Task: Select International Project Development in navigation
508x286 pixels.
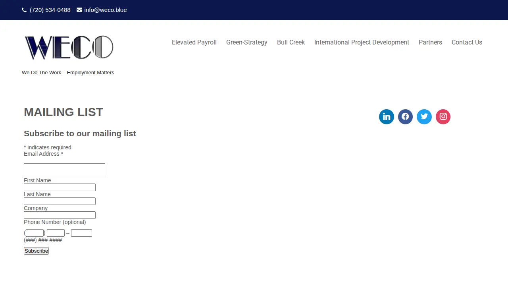Action: 362,42
